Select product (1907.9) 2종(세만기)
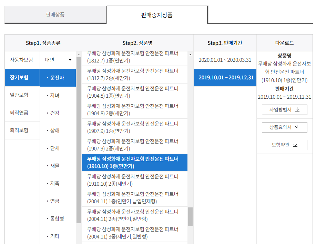316x244 pixels. pos(135,145)
